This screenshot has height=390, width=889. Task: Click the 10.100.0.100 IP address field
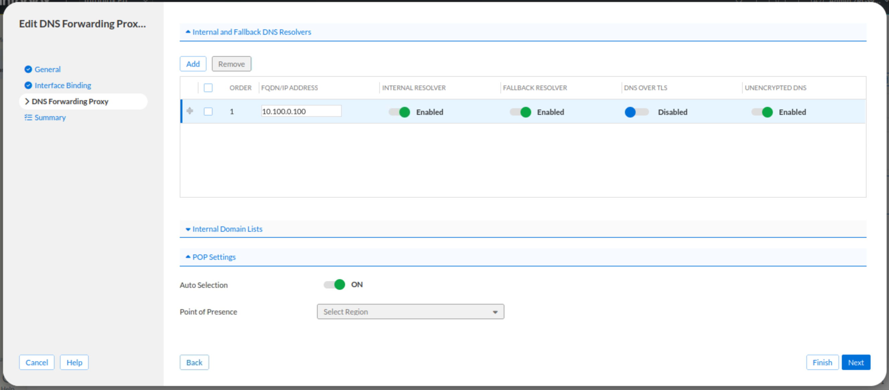(301, 111)
